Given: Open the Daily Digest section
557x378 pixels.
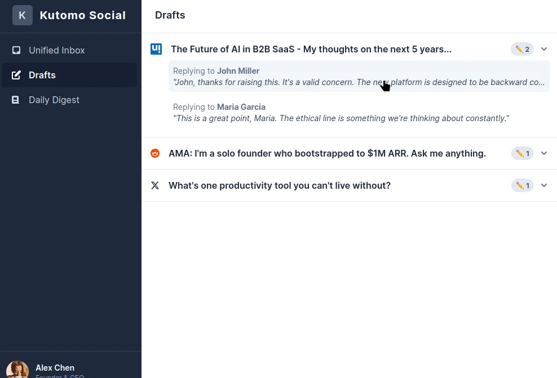Looking at the screenshot, I should (x=54, y=100).
